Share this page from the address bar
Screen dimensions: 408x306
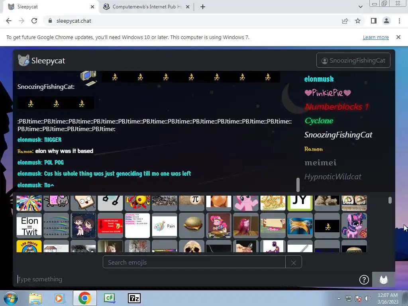click(345, 21)
